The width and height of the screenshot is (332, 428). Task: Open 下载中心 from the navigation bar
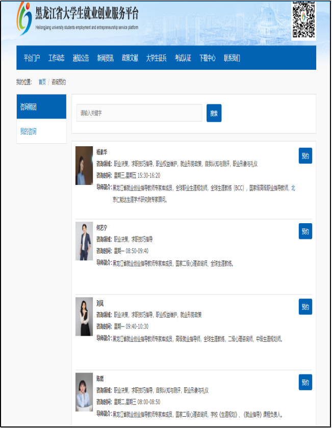207,58
